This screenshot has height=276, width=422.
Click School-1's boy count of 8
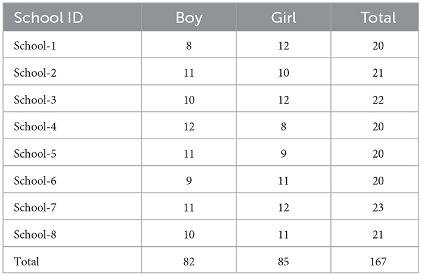189,45
